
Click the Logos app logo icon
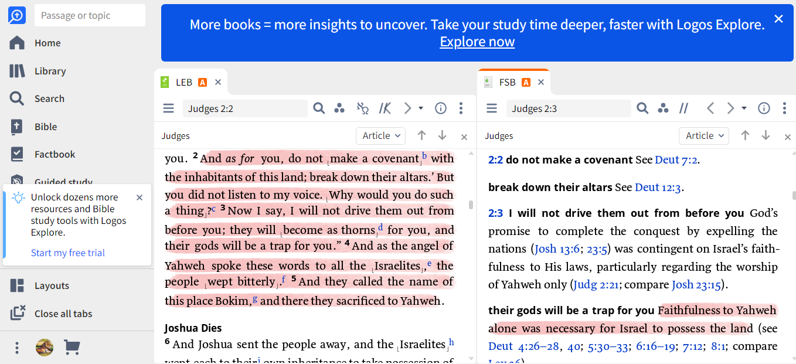pos(17,15)
